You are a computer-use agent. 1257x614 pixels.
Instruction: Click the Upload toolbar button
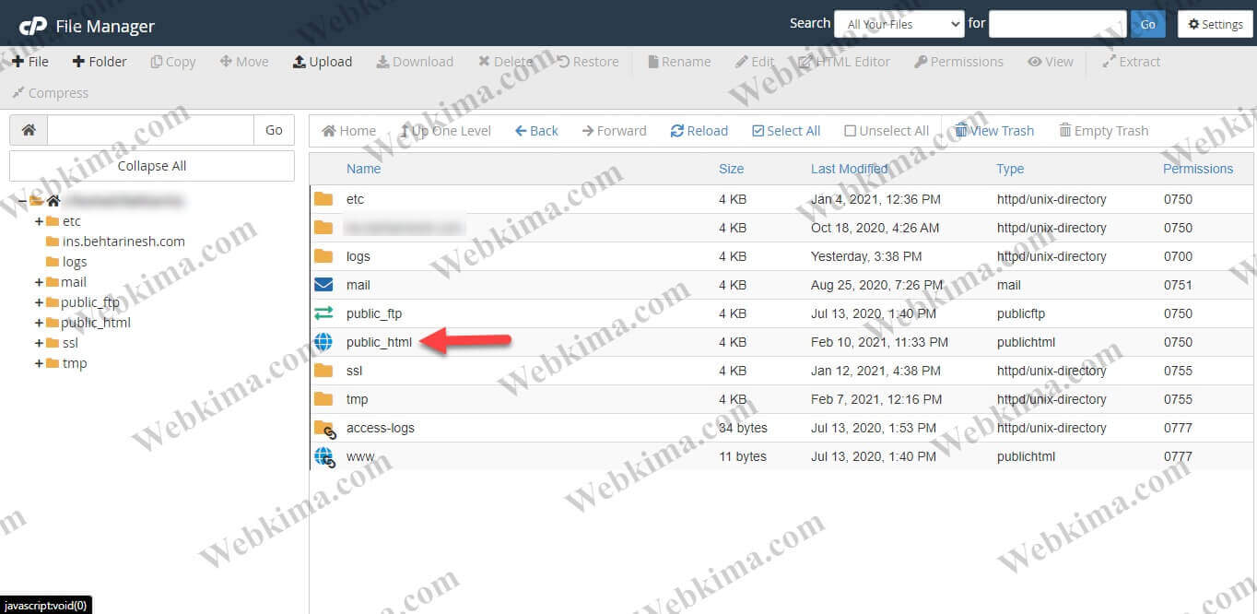click(323, 62)
